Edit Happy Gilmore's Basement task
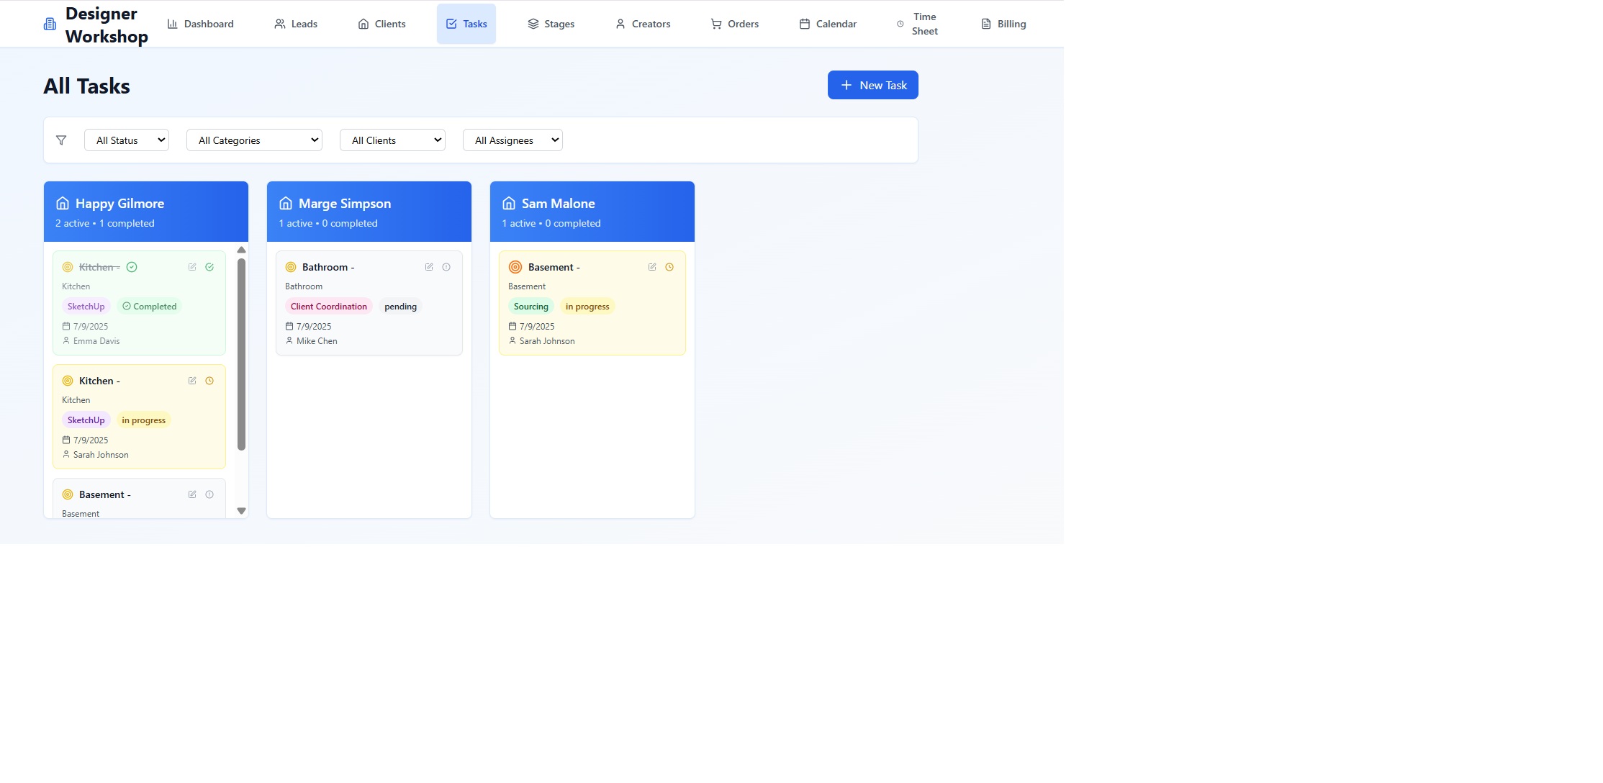The width and height of the screenshot is (1603, 783). [x=192, y=494]
